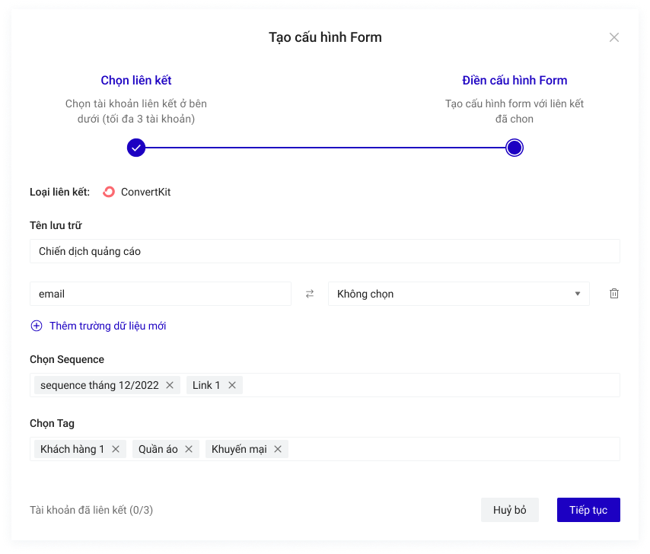The height and width of the screenshot is (554, 650).
Task: Remove the 'Link 1' sequence chip
Action: pyautogui.click(x=232, y=385)
